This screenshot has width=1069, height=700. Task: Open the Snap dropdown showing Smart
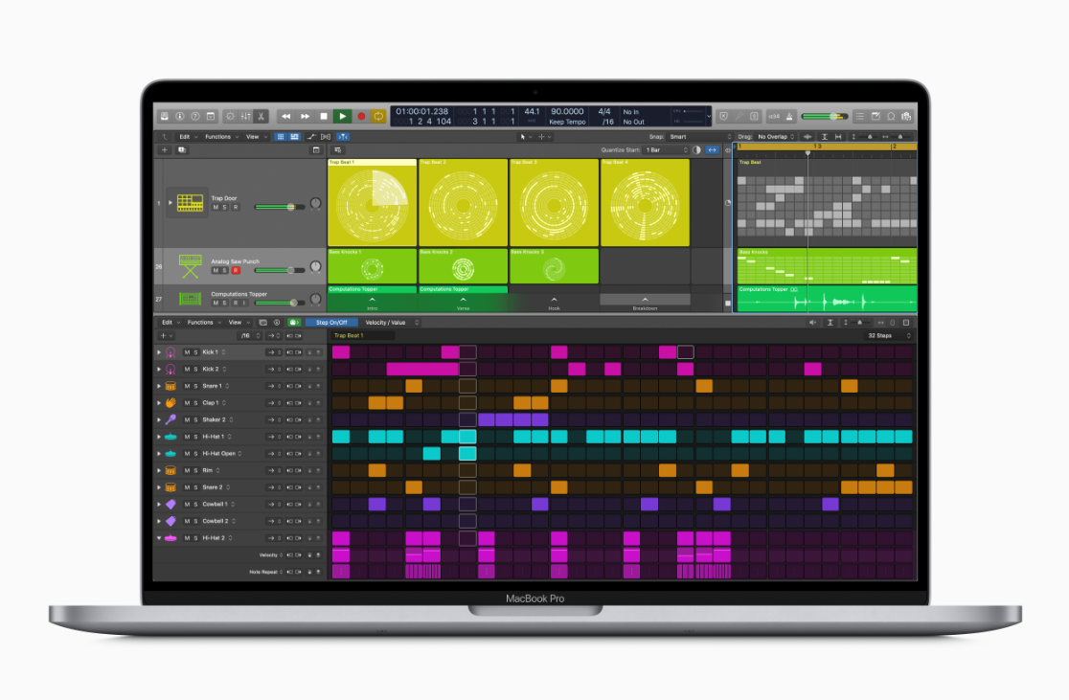[x=699, y=136]
